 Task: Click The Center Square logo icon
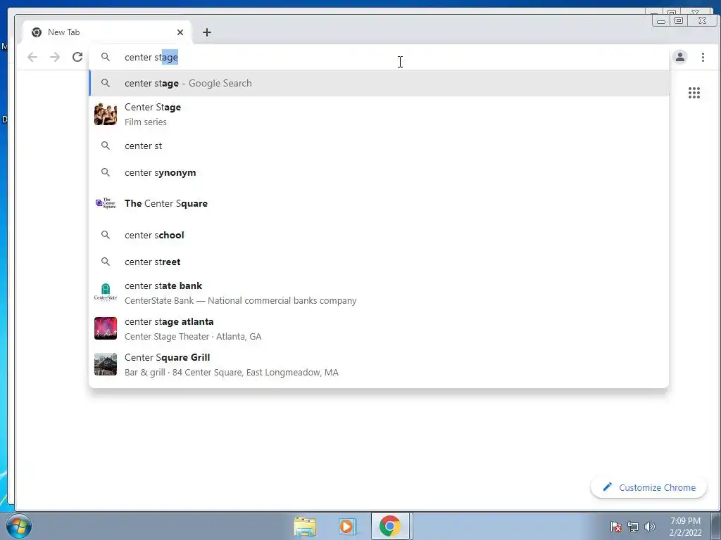[106, 203]
